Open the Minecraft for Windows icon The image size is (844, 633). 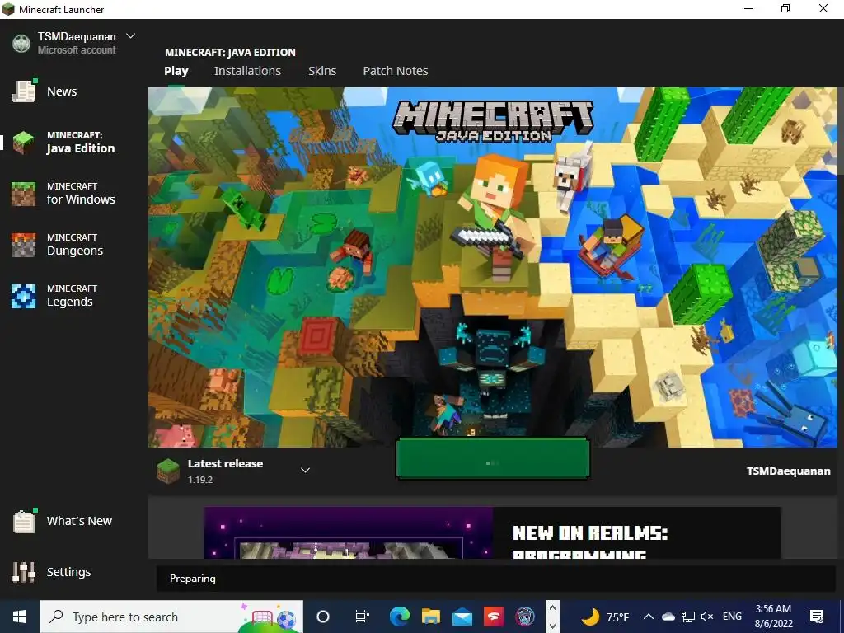(x=24, y=194)
